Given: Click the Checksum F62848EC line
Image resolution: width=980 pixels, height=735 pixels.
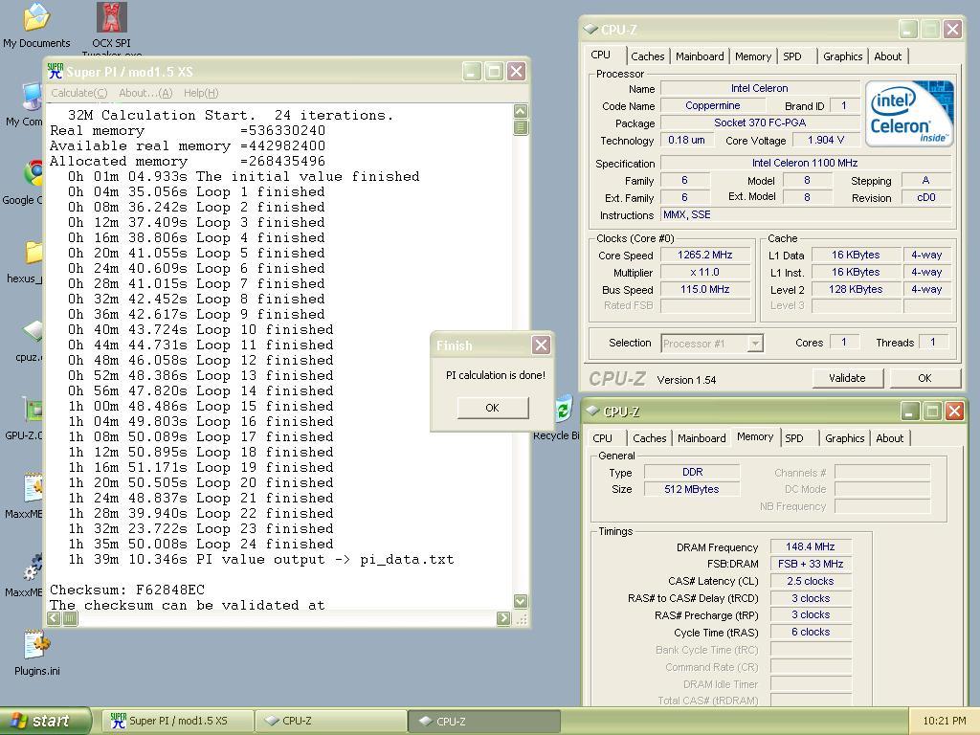Looking at the screenshot, I should (127, 590).
